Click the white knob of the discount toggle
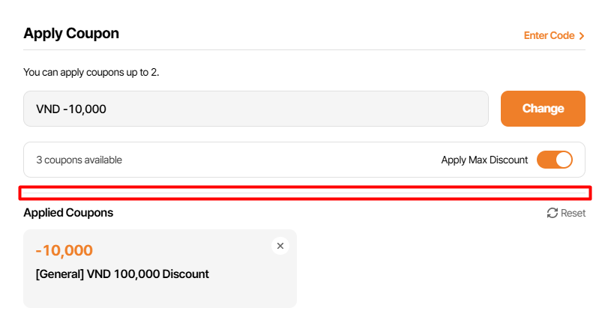Screen dimensions: 605x335 (563, 160)
